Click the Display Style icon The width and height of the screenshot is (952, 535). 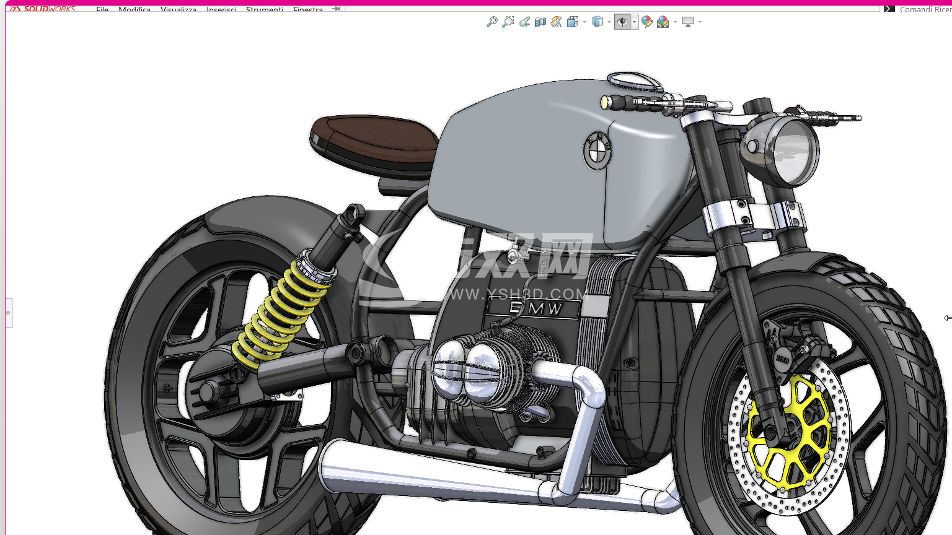[x=597, y=22]
